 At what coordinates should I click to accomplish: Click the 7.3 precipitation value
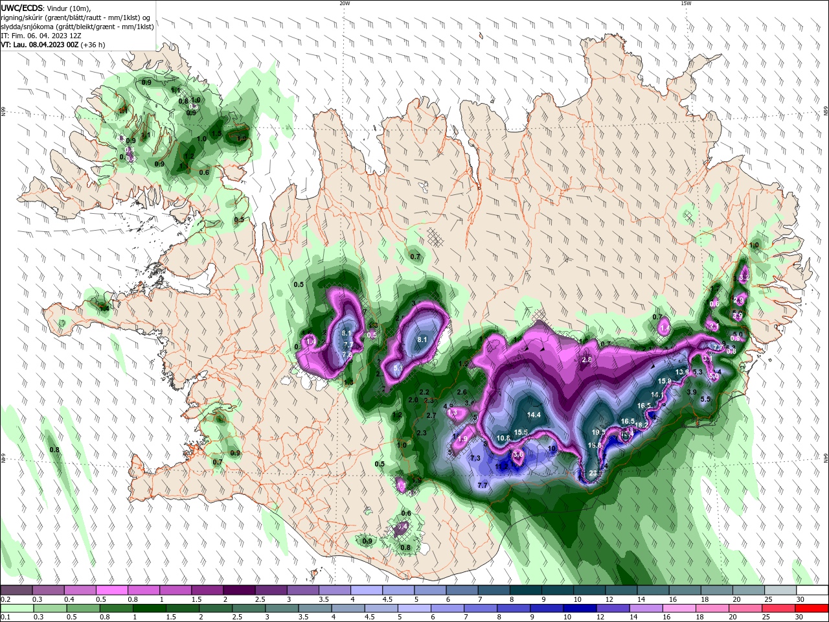click(475, 458)
